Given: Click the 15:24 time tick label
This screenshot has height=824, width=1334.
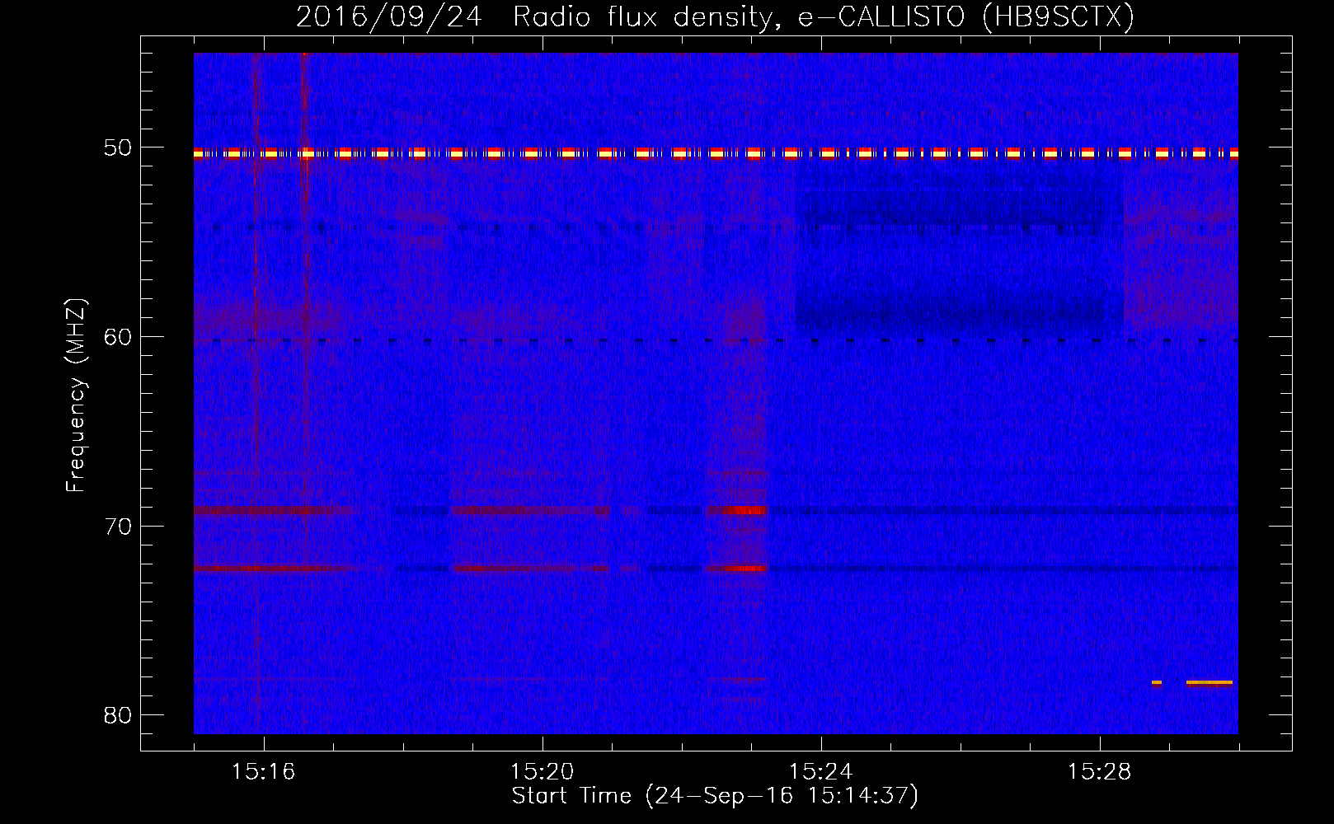Looking at the screenshot, I should 821,771.
